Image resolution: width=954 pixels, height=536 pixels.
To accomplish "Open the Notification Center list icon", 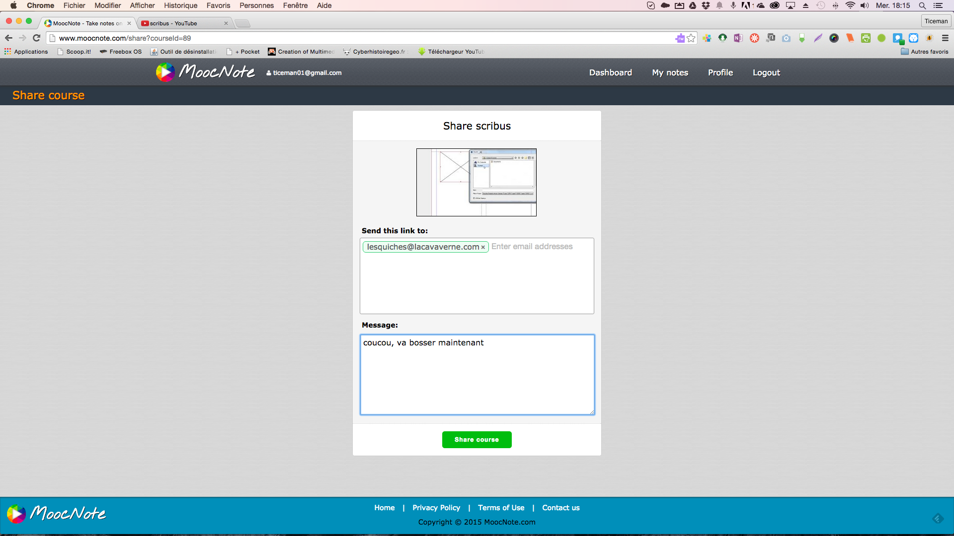I will coord(938,5).
